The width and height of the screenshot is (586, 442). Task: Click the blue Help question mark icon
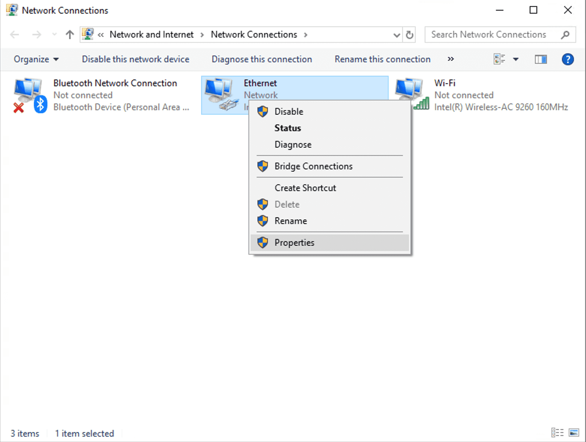point(568,59)
